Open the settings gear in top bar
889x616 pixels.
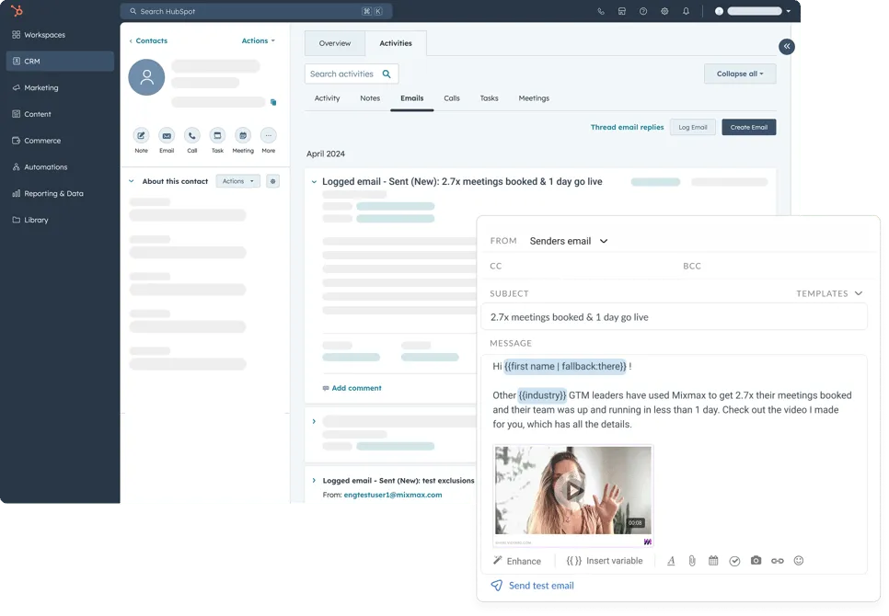click(x=664, y=11)
